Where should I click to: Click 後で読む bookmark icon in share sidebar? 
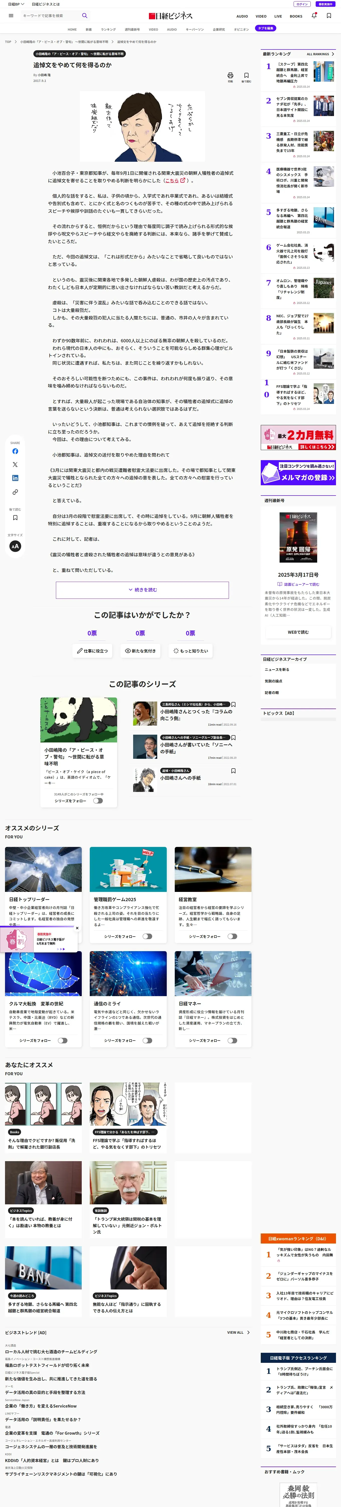(15, 517)
